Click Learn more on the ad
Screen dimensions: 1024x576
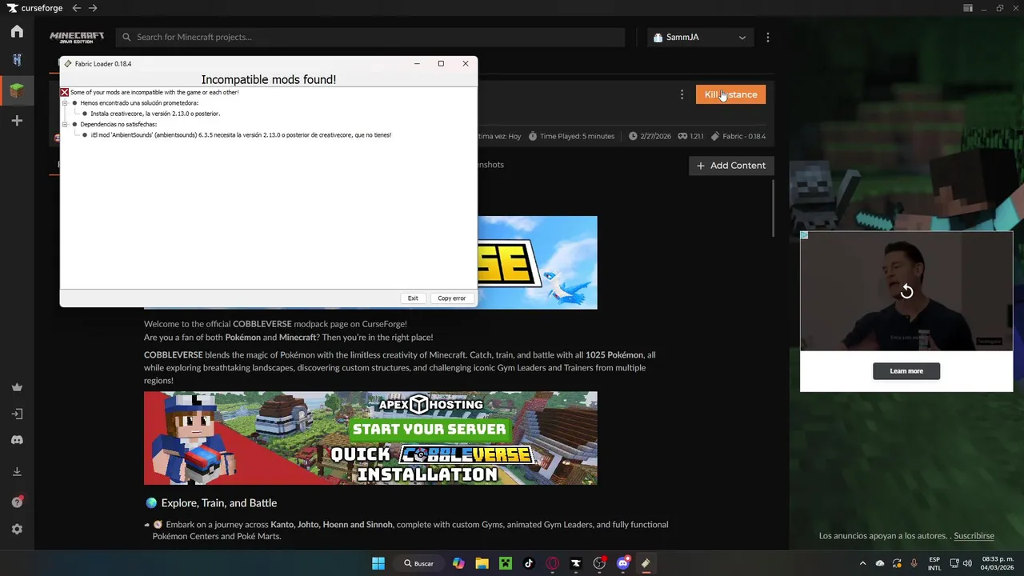click(x=906, y=371)
